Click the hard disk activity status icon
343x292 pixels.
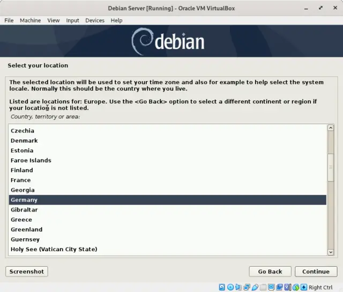(222, 287)
